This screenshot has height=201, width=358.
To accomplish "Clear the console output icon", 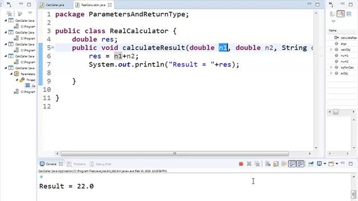I will [x=268, y=164].
